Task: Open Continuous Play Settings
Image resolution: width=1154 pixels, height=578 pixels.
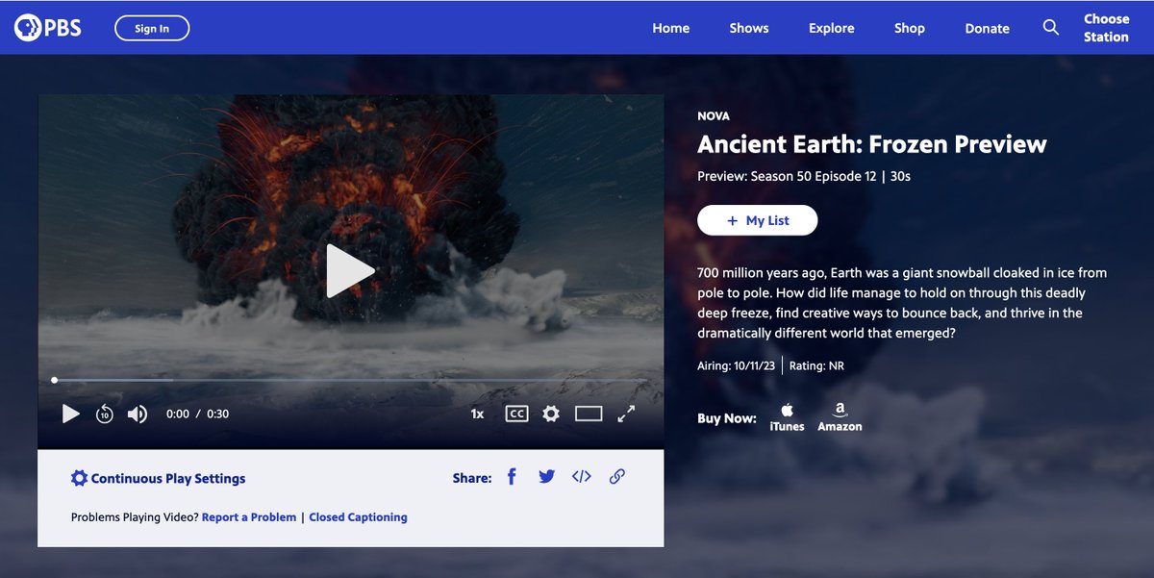Action: click(159, 478)
